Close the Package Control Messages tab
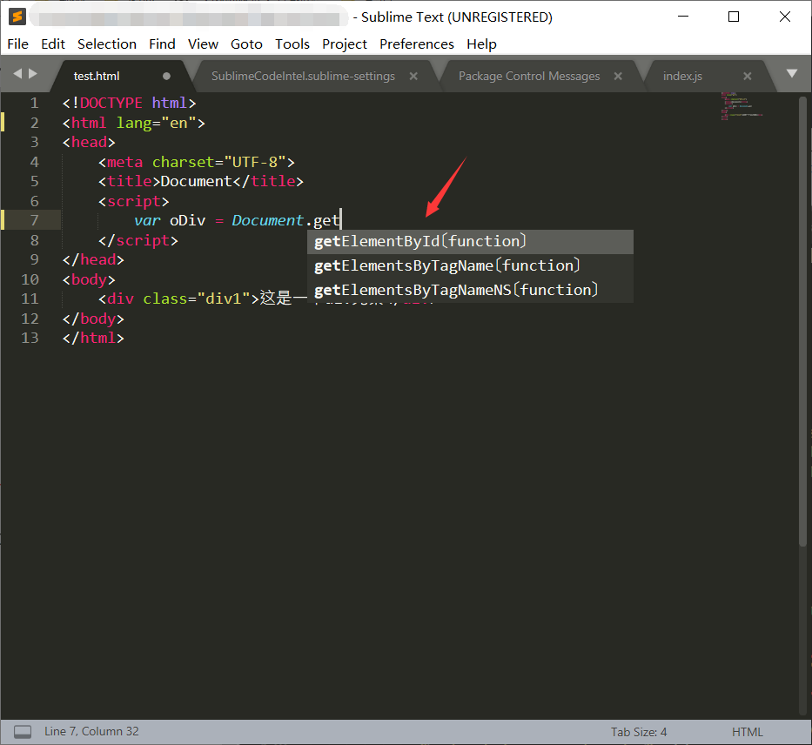 pyautogui.click(x=618, y=76)
